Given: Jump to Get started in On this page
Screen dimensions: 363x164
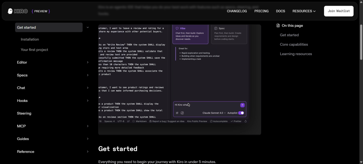Looking at the screenshot, I should click(x=289, y=35).
